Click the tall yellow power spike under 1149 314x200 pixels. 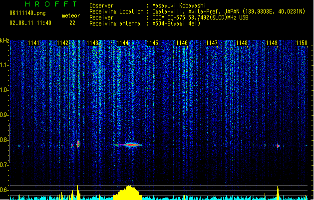coord(278,193)
